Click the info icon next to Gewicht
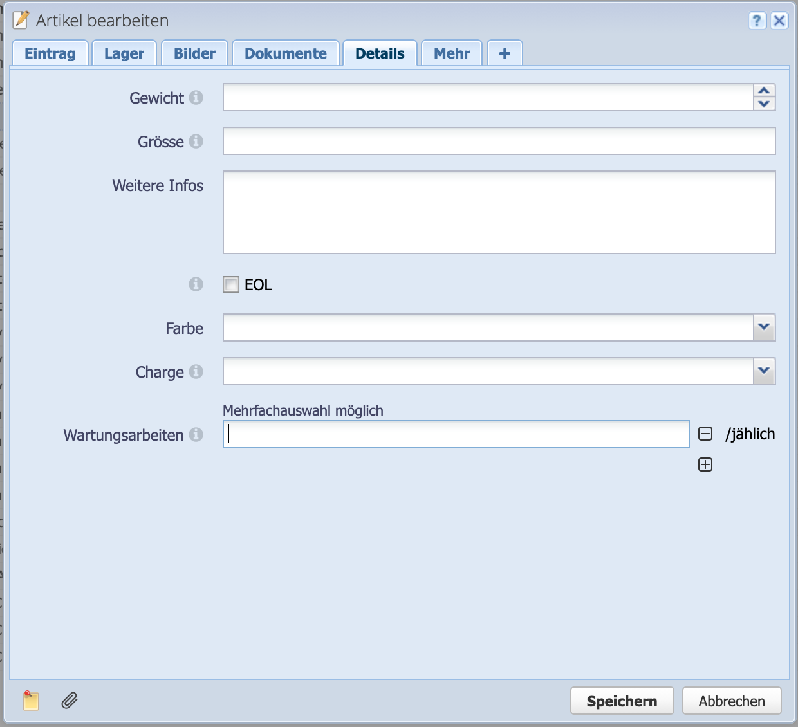This screenshot has width=798, height=727. click(x=196, y=98)
